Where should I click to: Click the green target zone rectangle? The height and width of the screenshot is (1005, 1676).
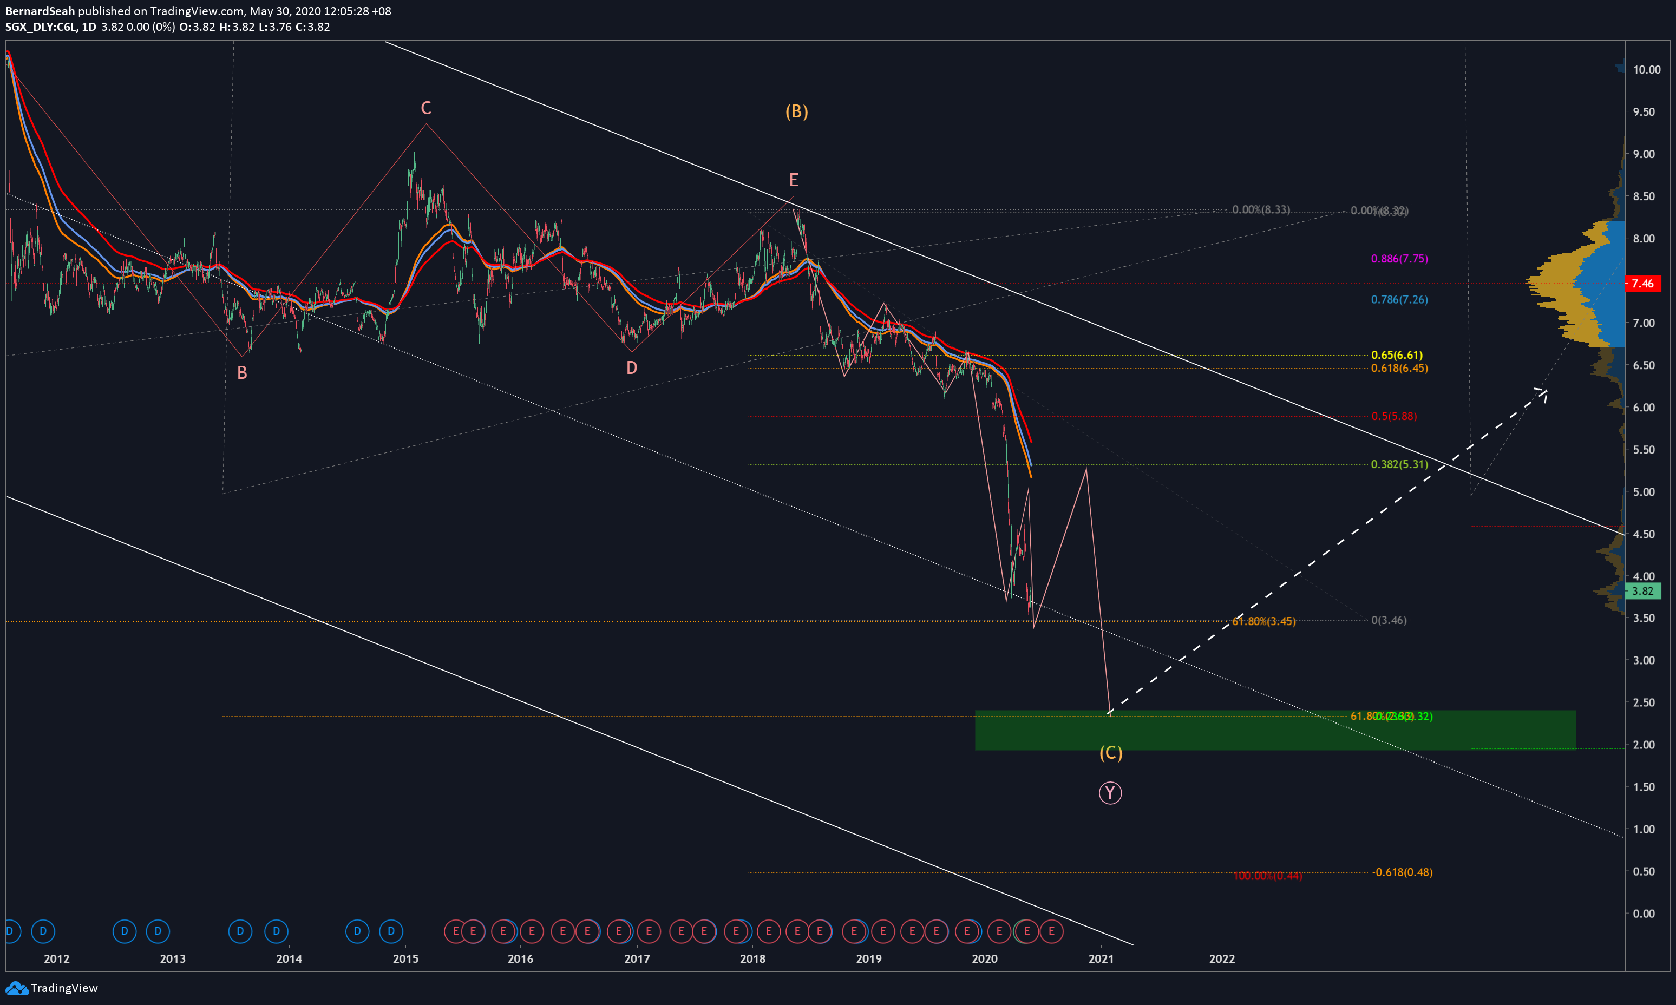click(1275, 730)
